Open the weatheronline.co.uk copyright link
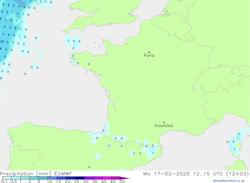This screenshot has width=250, height=183. pos(229,181)
